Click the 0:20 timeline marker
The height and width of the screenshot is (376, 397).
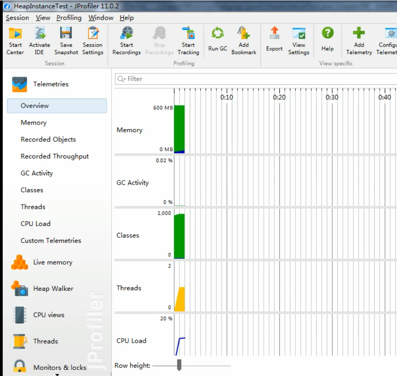pos(279,97)
